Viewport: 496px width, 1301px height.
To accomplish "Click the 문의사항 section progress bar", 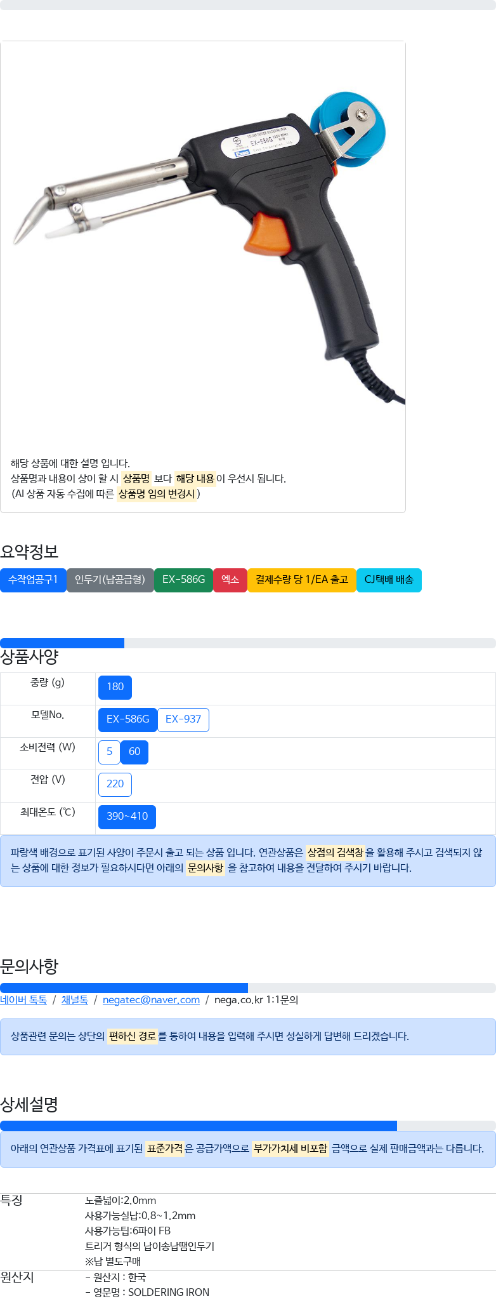I will [248, 988].
